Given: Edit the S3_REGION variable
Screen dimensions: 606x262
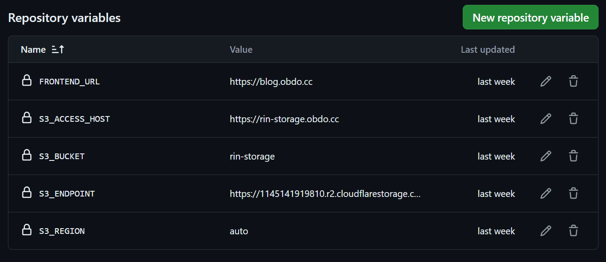Looking at the screenshot, I should point(545,231).
